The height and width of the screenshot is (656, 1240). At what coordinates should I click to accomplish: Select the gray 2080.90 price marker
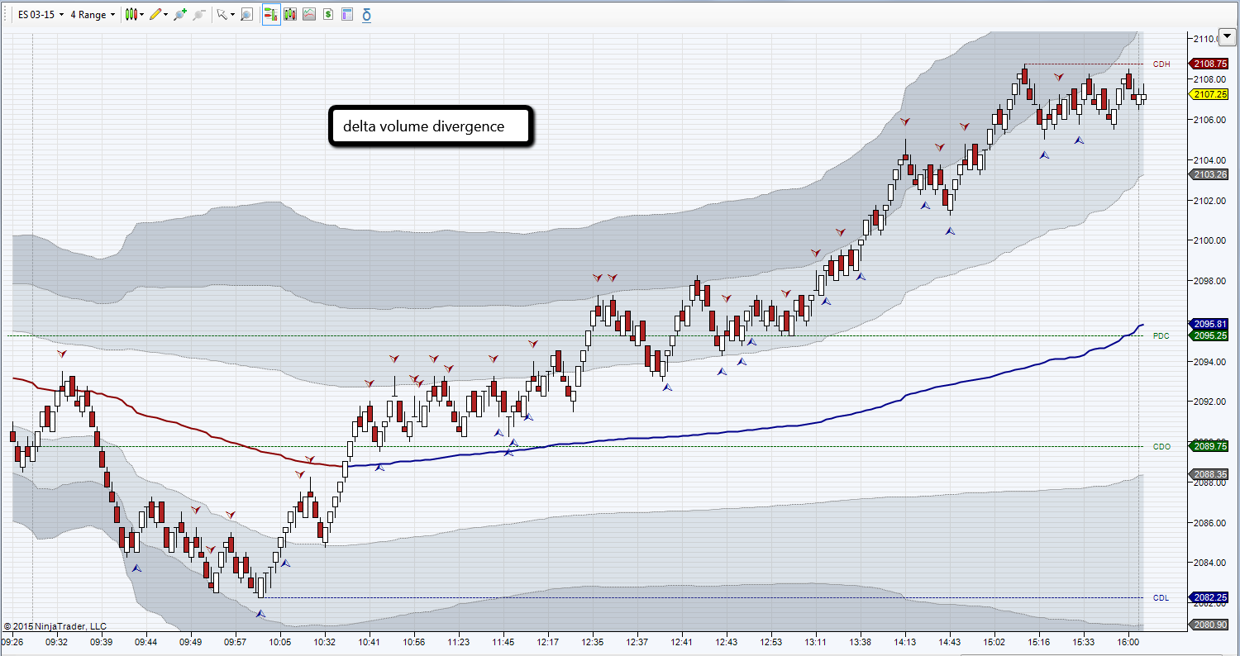(1209, 625)
